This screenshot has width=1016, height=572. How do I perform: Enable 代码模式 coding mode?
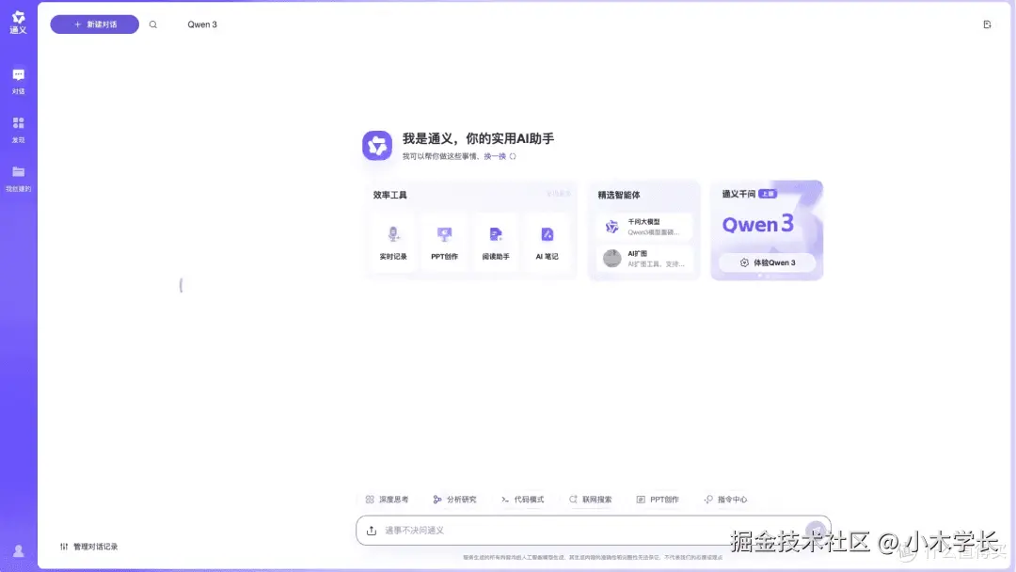(523, 499)
